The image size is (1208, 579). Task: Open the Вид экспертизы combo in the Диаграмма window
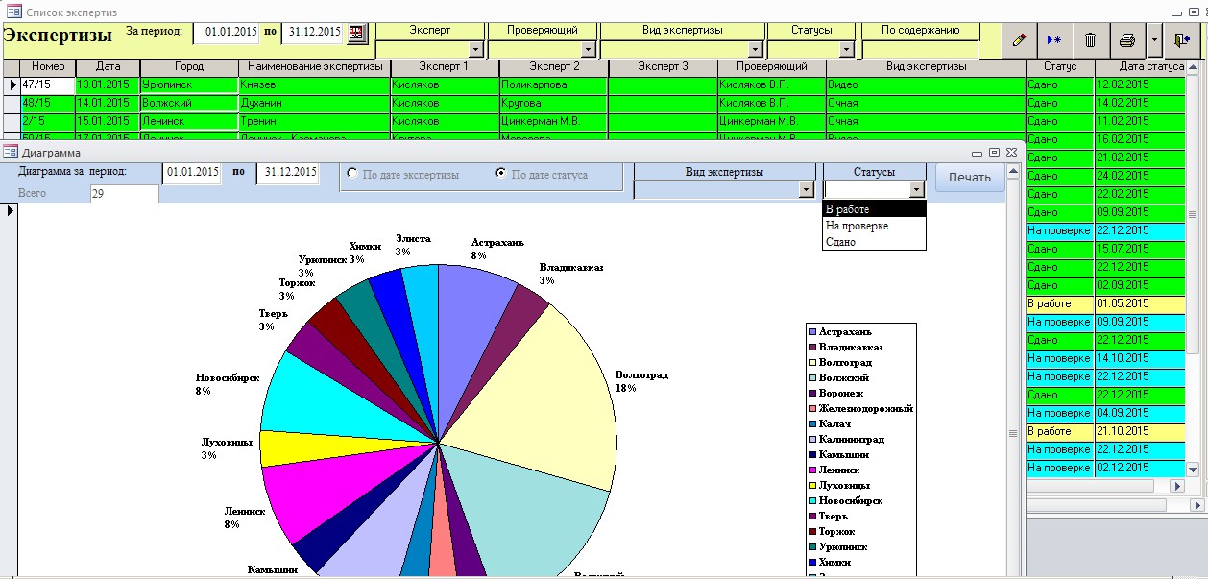(x=807, y=190)
